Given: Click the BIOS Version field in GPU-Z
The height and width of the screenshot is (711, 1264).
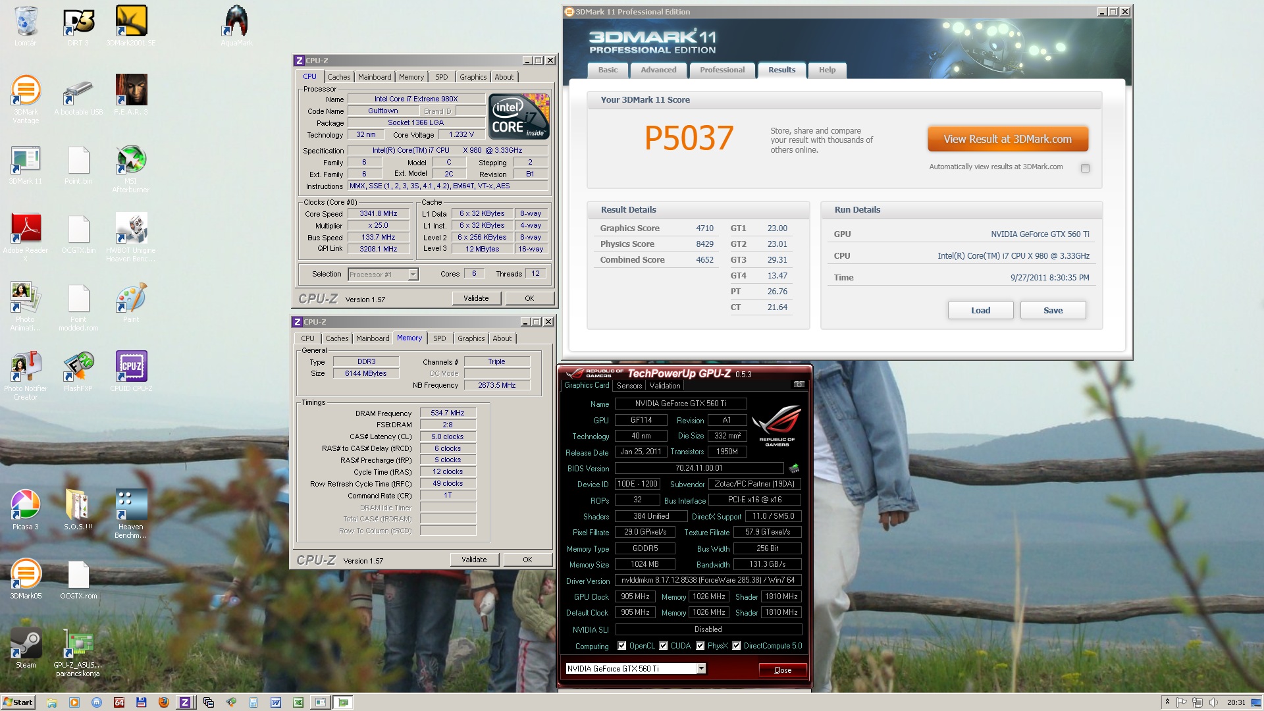Looking at the screenshot, I should click(x=698, y=468).
